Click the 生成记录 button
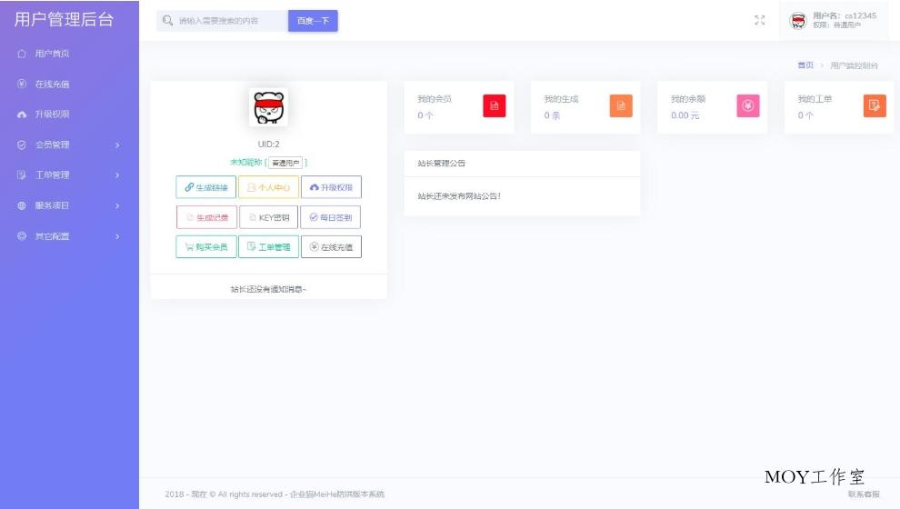The image size is (900, 509). pos(206,217)
